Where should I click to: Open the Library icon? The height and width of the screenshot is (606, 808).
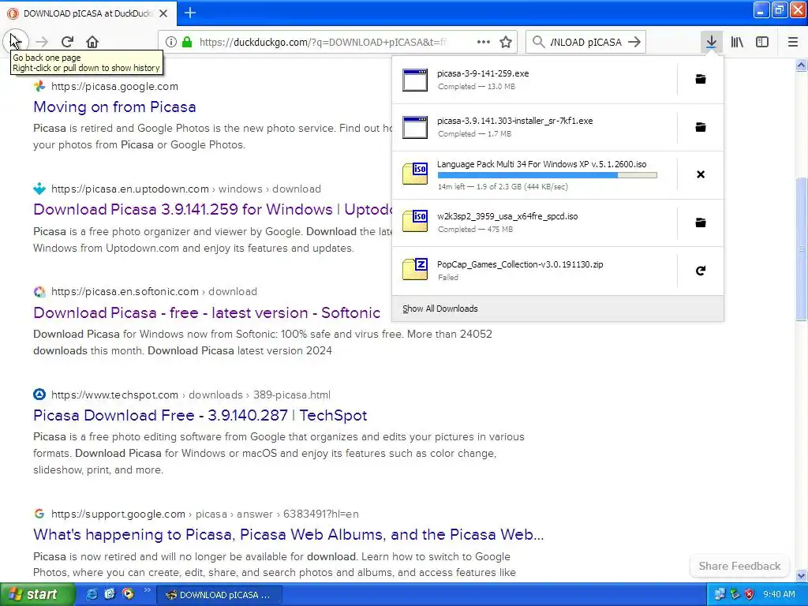tap(737, 42)
